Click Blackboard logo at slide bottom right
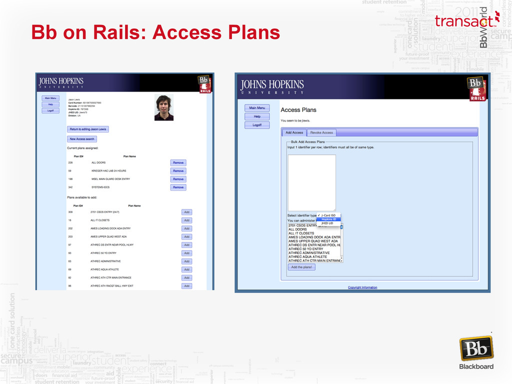 [x=476, y=353]
